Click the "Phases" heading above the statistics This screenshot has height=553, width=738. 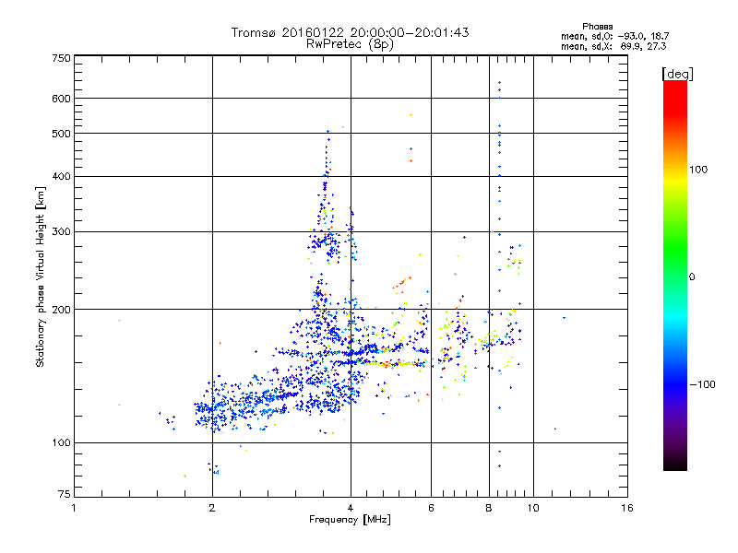point(597,27)
